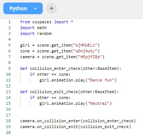Click the 'zone' variable name on line 6
Image resolution: width=143 pixels, height=135 pixels.
coord(25,51)
